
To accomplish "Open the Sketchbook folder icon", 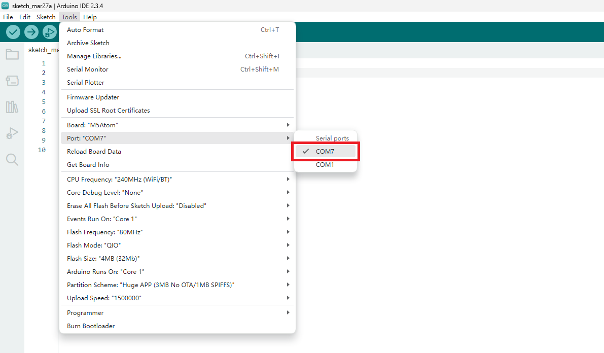I will 12,54.
